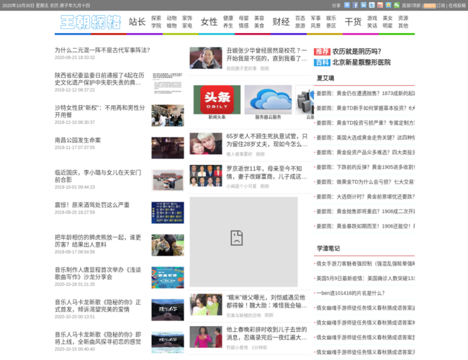Open 姜歆雨：黄金仍在遭遇抛售 link

[365, 93]
